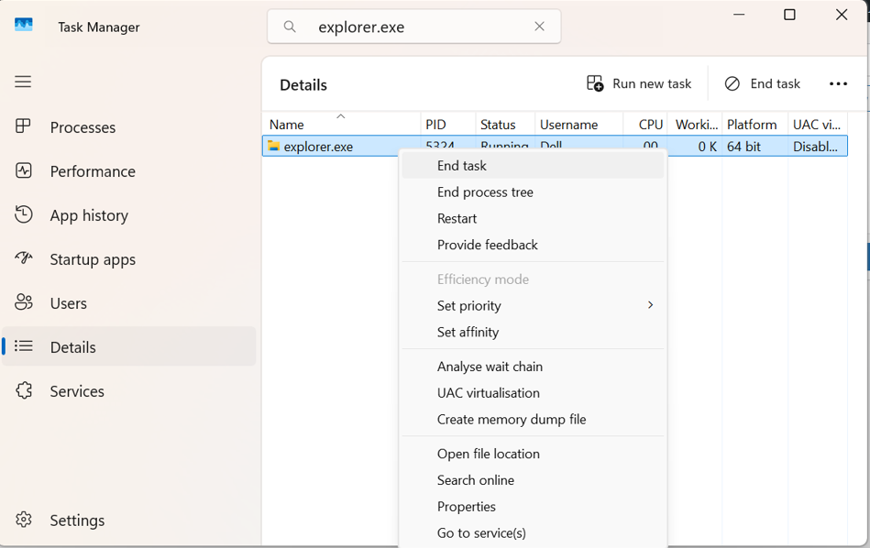The image size is (870, 548).
Task: Click the Settings gear icon
Action: click(23, 520)
